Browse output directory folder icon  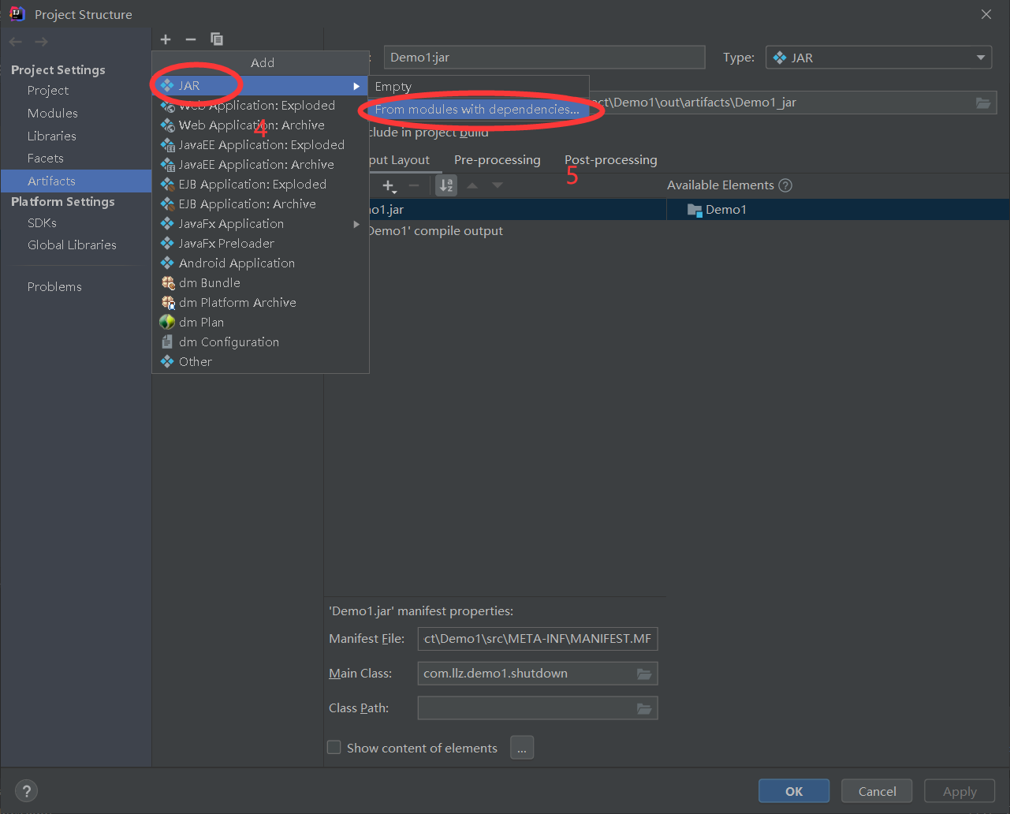pos(982,103)
